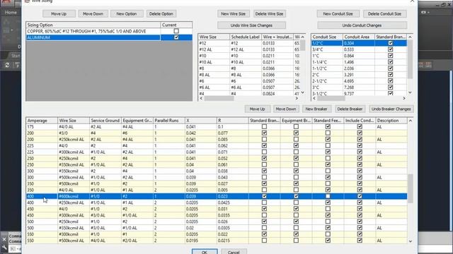Click Service Ground column header
Image resolution: width=453 pixels, height=254 pixels.
[x=105, y=121]
